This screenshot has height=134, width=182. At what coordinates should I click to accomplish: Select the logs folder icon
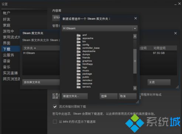79,67
